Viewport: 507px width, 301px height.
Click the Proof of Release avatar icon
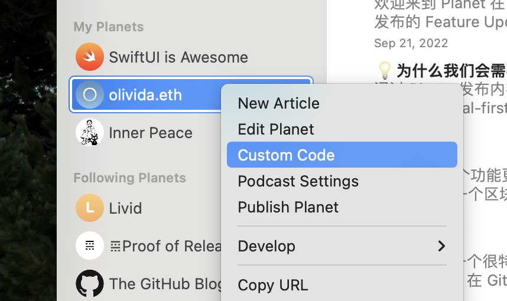click(90, 246)
